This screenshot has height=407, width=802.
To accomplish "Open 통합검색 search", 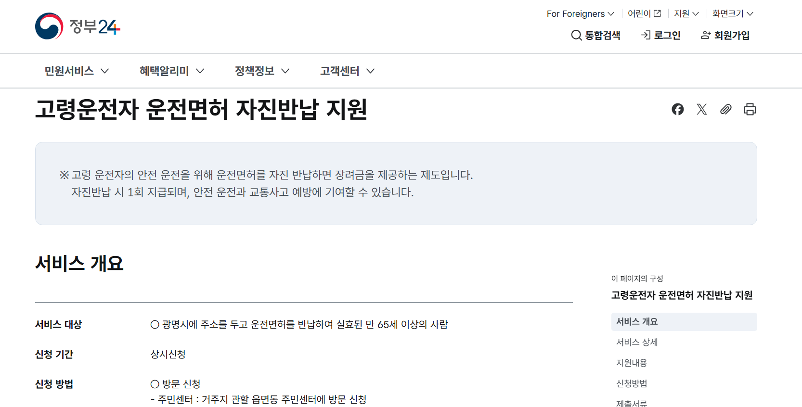I will pos(595,35).
